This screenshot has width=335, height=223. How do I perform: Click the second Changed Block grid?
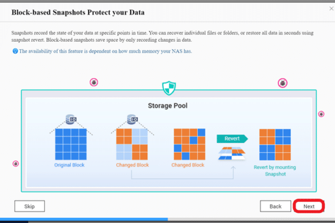click(x=190, y=144)
